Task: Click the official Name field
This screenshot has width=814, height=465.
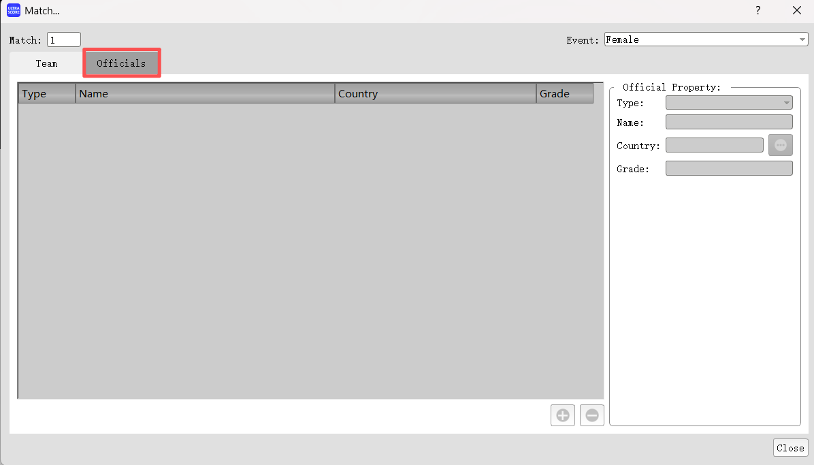Action: 729,123
